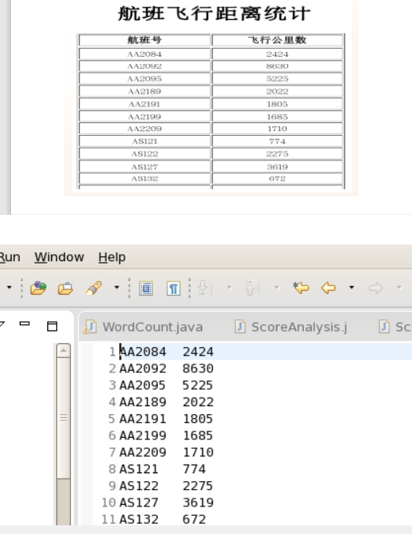The height and width of the screenshot is (534, 412).
Task: Toggle Show Whitespace Characters pilcrow icon
Action: tap(174, 289)
